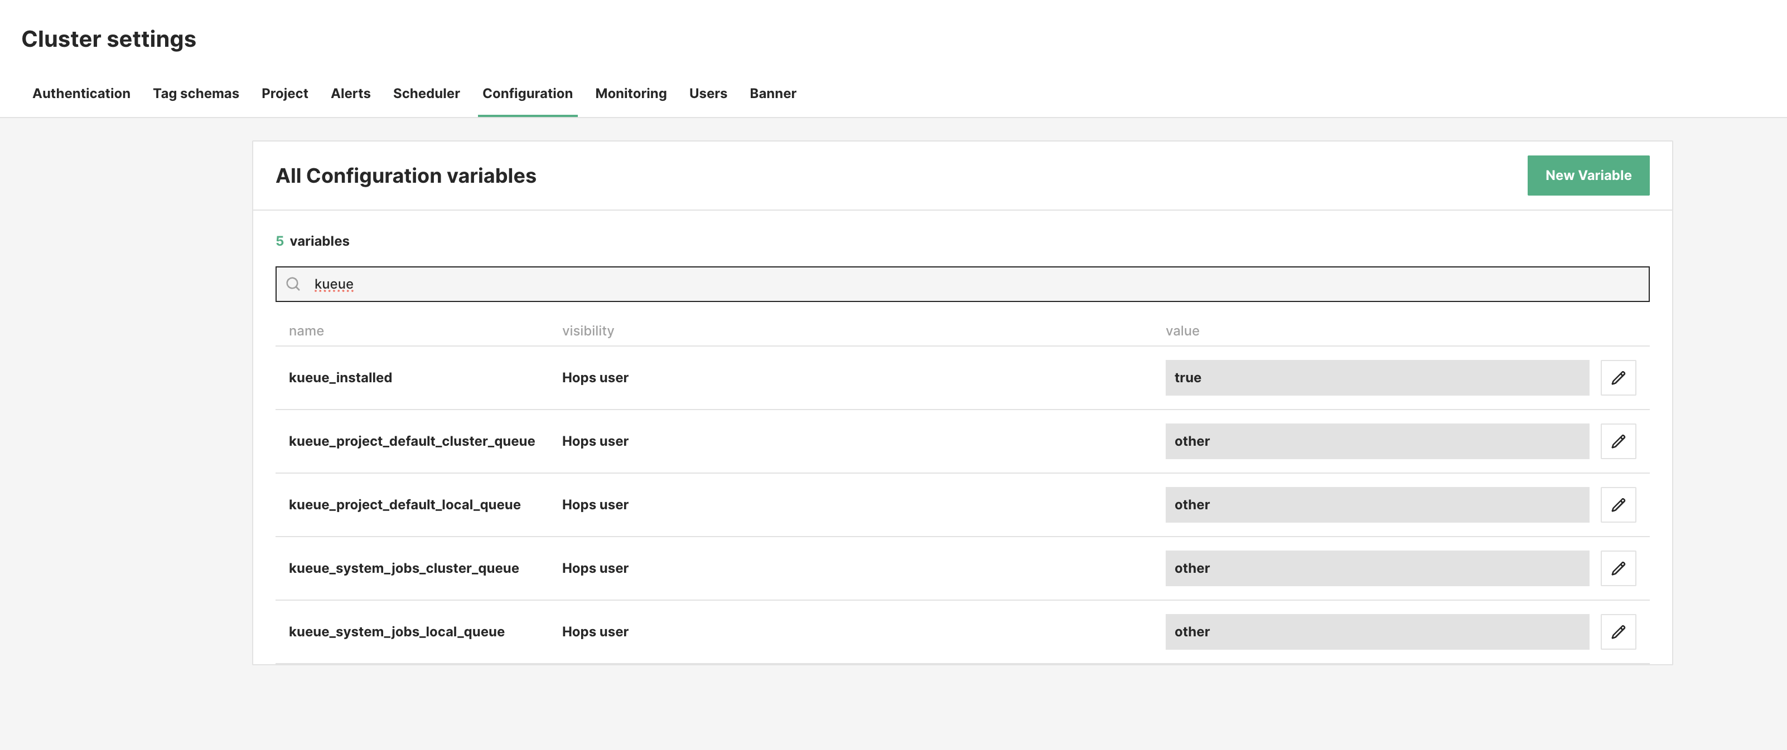Edit the kueue_project_default_cluster_queue variable

click(1619, 441)
